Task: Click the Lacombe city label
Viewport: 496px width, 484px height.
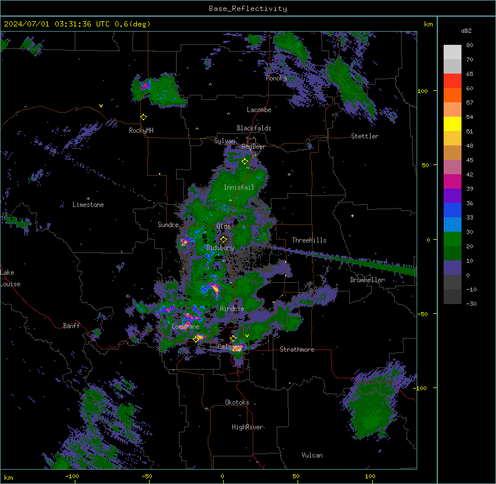Action: (259, 110)
